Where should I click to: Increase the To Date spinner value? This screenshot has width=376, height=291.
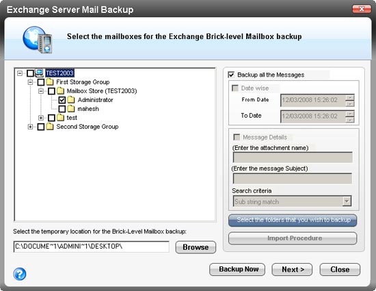point(350,114)
